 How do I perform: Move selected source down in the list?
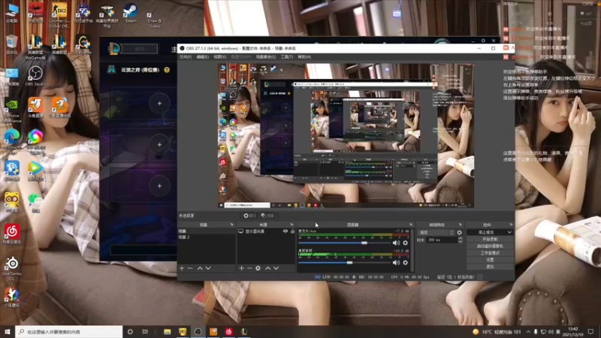point(277,268)
